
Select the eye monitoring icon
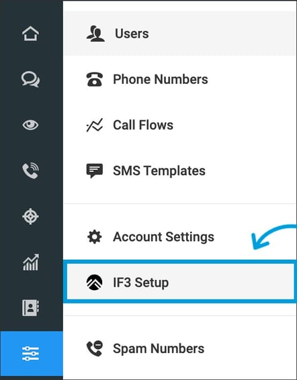click(30, 125)
